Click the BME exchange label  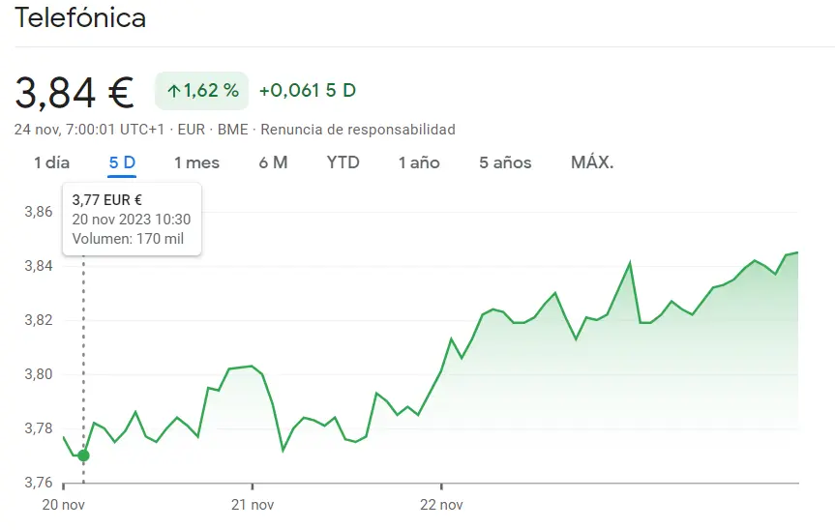click(x=233, y=130)
